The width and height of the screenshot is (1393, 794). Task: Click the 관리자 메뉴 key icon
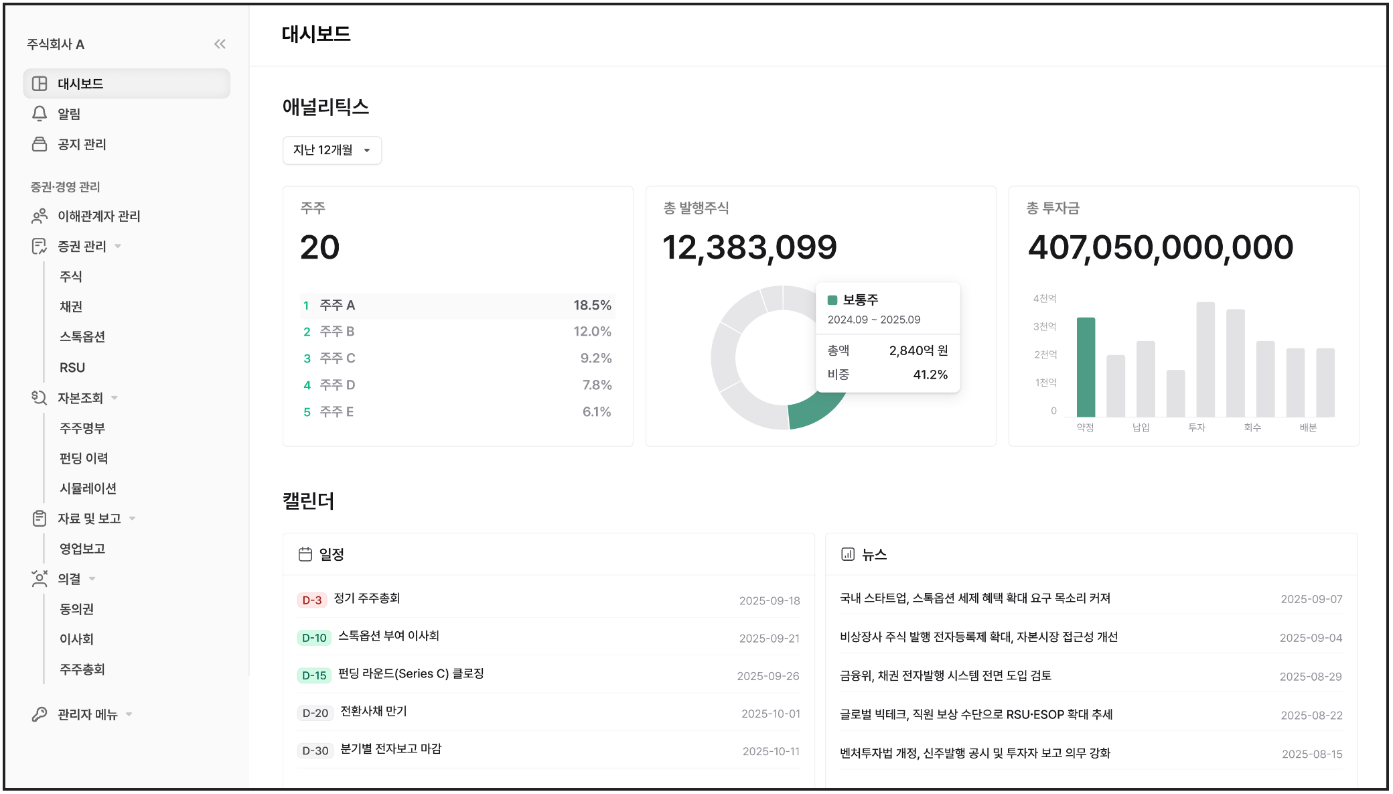tap(40, 714)
